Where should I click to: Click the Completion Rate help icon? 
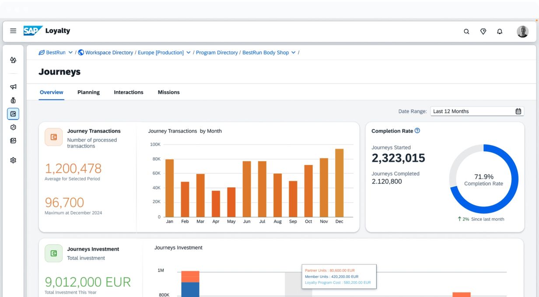pyautogui.click(x=417, y=131)
